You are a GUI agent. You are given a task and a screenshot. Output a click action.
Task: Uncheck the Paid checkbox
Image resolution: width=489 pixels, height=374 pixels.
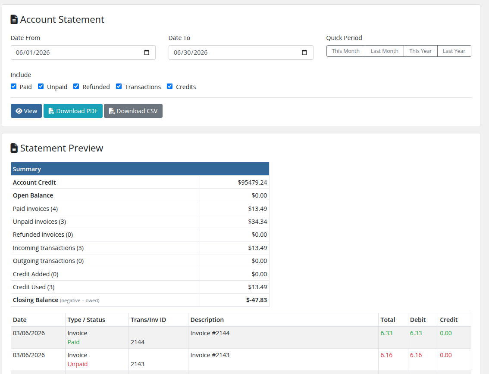click(13, 86)
